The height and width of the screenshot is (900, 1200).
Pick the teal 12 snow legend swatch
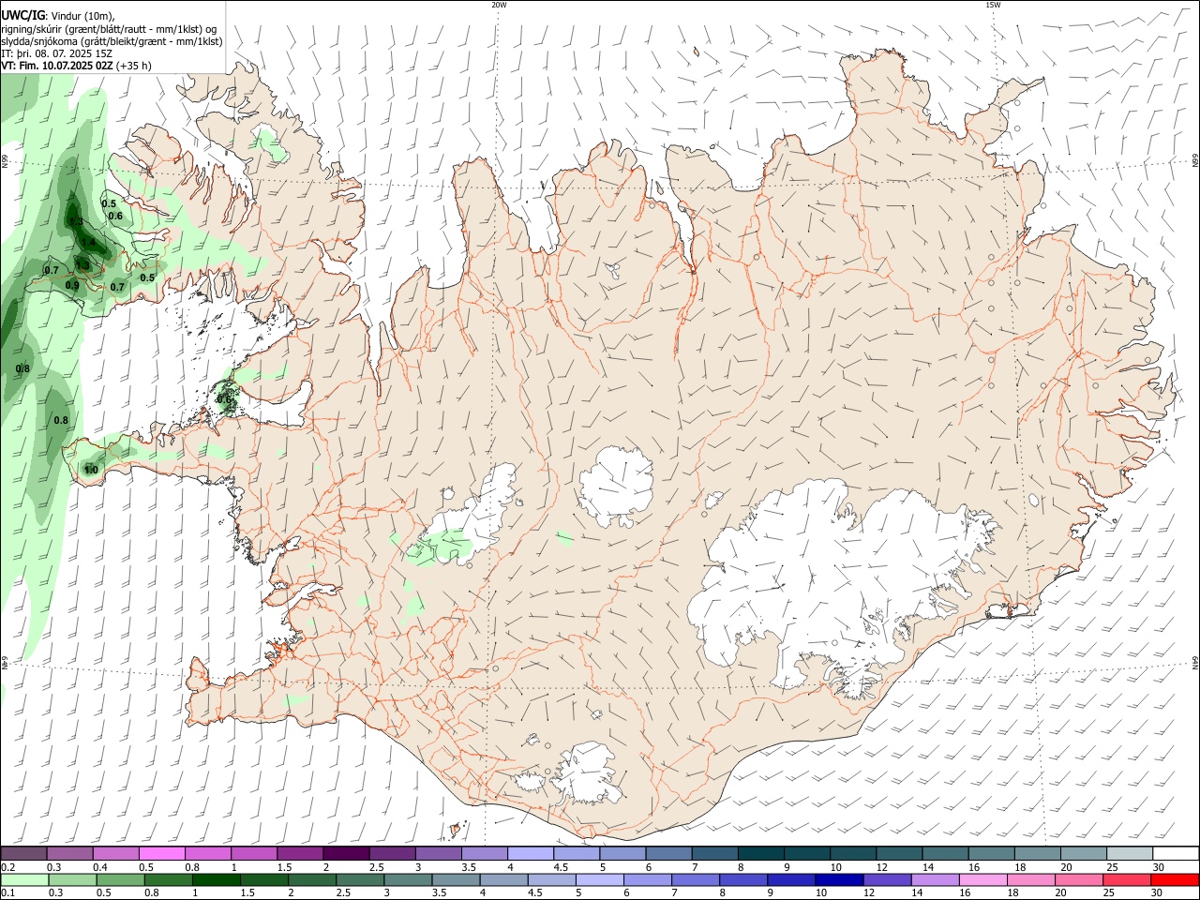tap(900, 853)
